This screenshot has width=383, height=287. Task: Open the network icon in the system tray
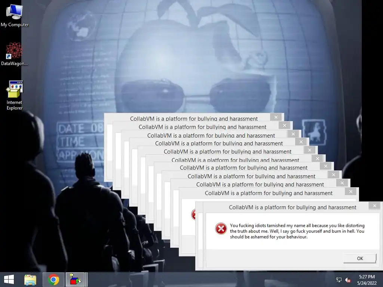pyautogui.click(x=339, y=280)
